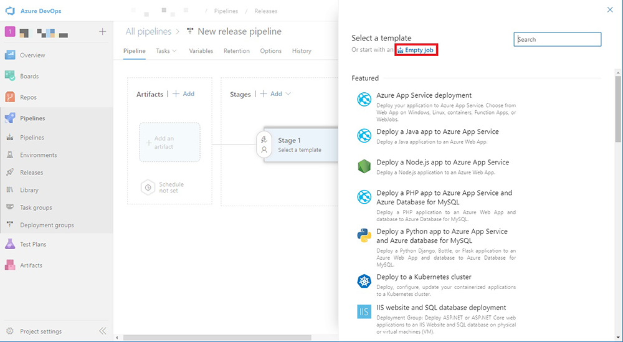Switch to the Options tab
Screen dimensions: 623x342
coord(271,51)
